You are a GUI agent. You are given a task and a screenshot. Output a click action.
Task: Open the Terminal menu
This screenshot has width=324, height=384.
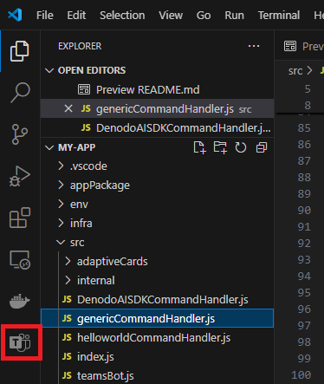[279, 15]
